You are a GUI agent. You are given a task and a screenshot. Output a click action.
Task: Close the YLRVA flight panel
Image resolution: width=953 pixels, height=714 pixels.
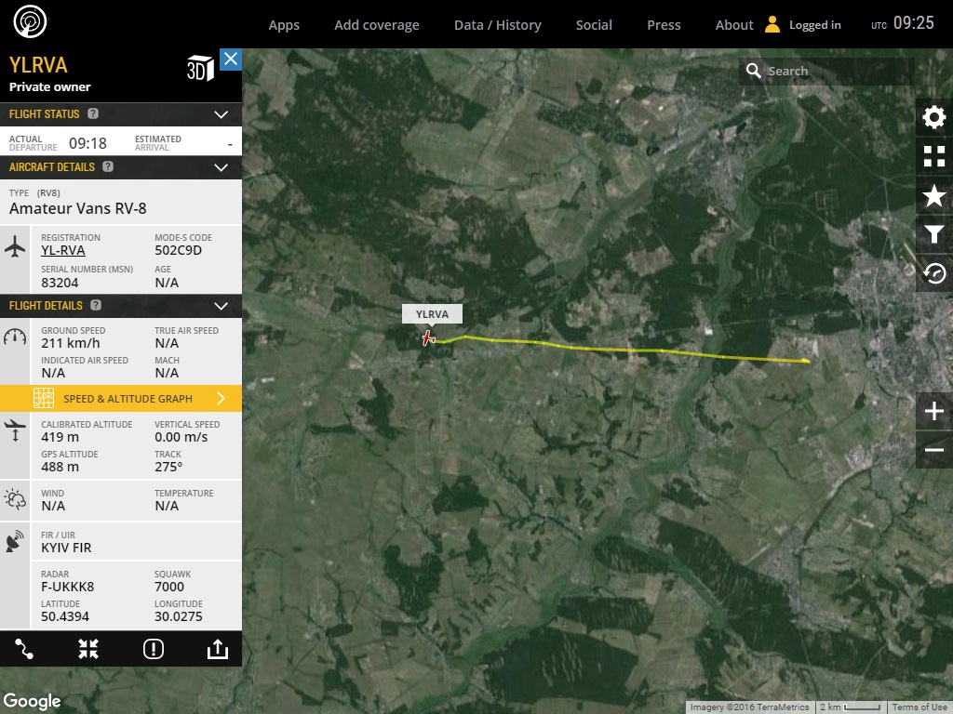[231, 59]
